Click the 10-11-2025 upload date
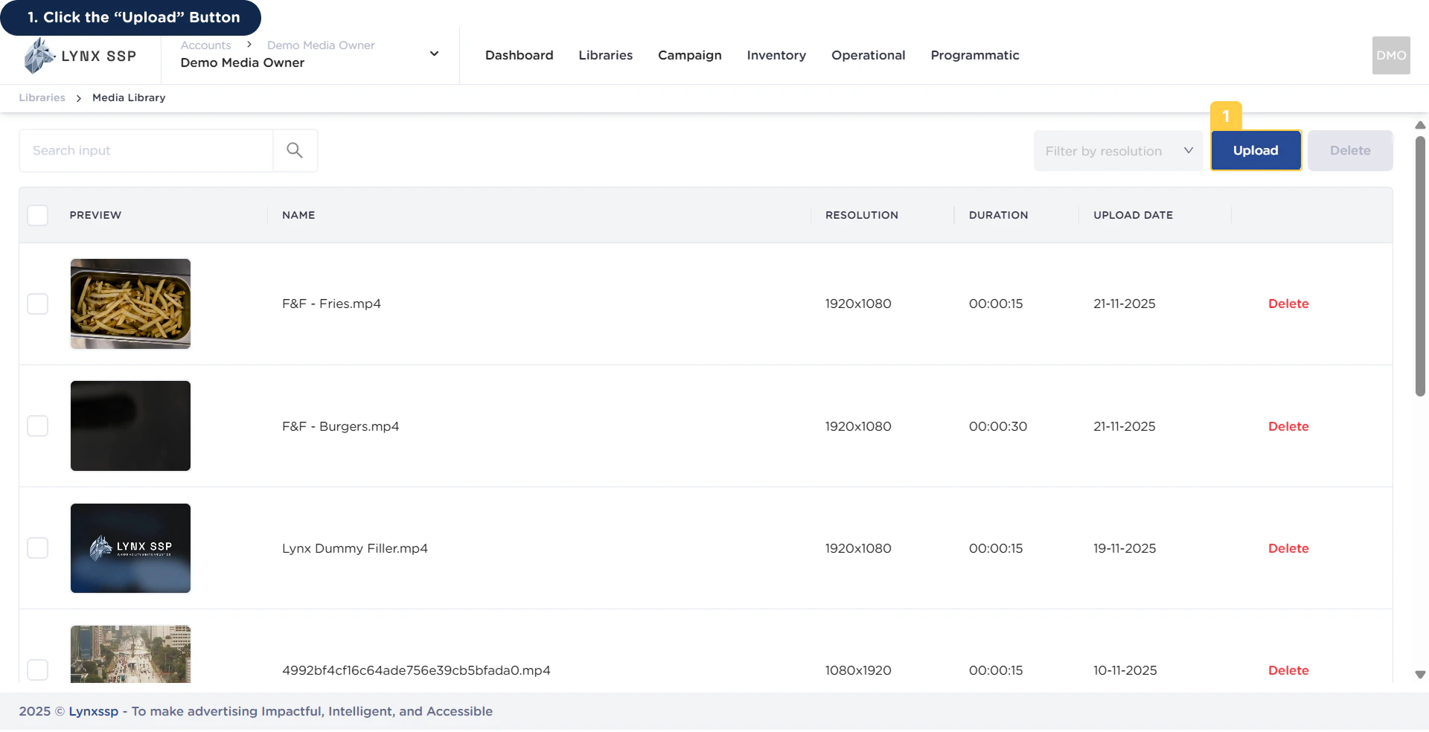Image resolution: width=1429 pixels, height=732 pixels. [1125, 670]
